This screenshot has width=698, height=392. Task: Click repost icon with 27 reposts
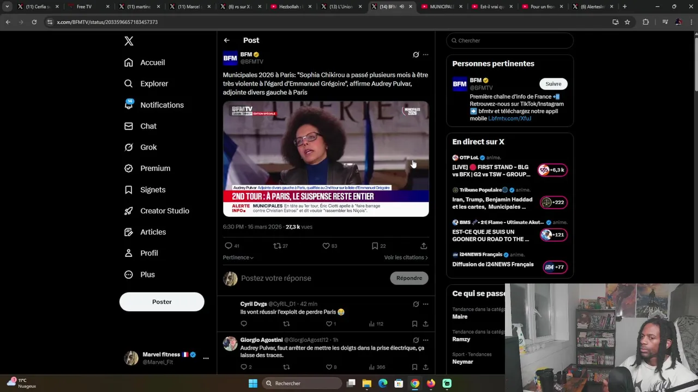coord(277,246)
